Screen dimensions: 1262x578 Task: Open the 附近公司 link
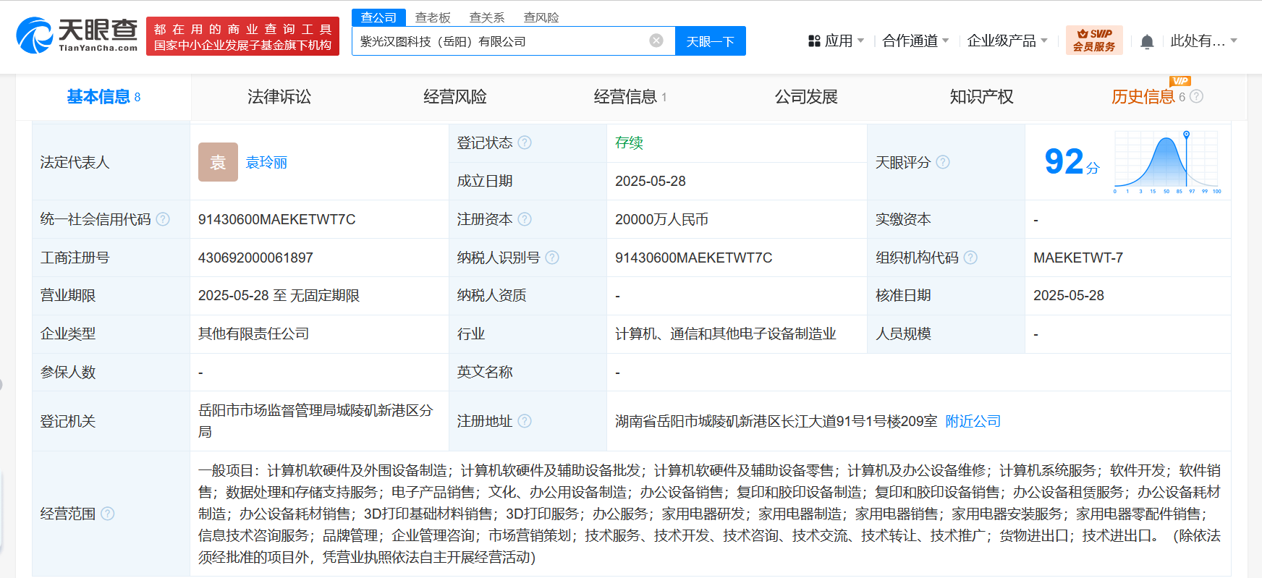pyautogui.click(x=973, y=421)
